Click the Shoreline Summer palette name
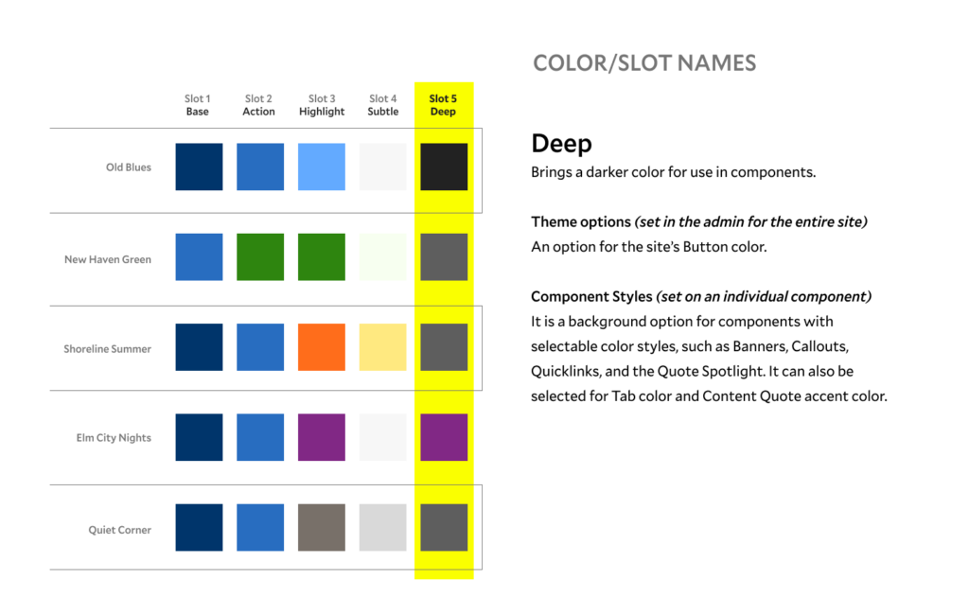 pyautogui.click(x=108, y=349)
